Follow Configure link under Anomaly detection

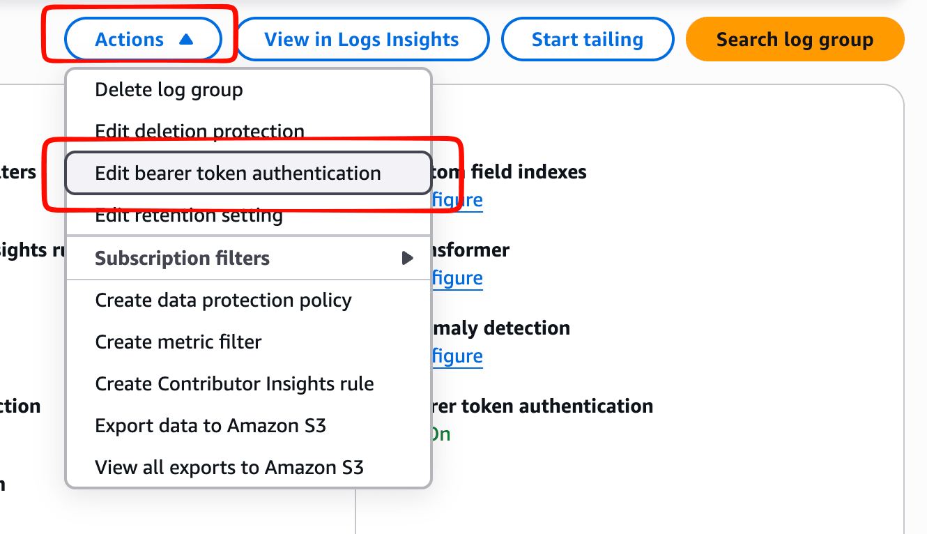click(x=457, y=356)
